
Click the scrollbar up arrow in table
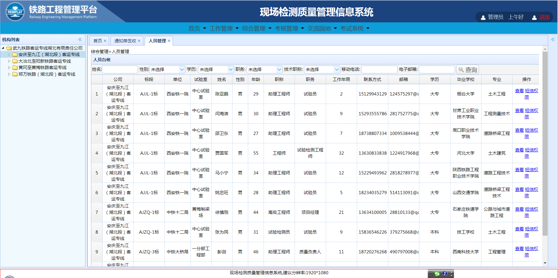pos(545,49)
